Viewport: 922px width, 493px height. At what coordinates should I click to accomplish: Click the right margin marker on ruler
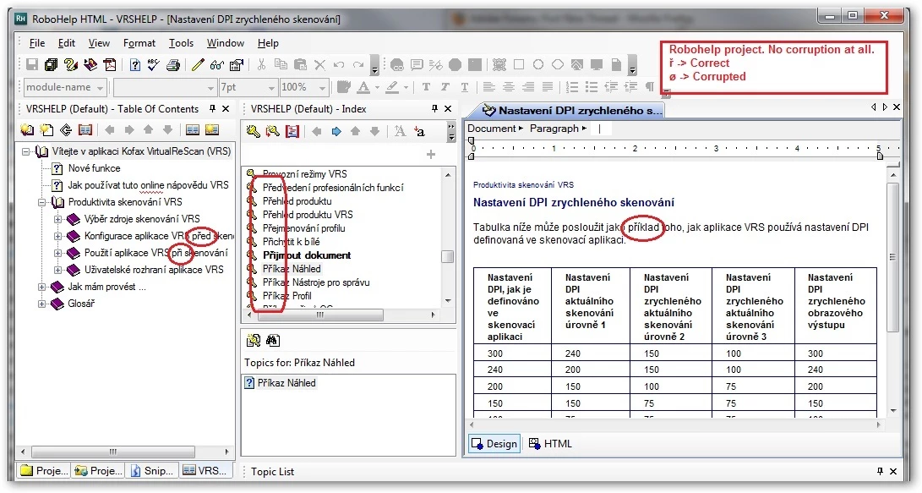pos(880,156)
